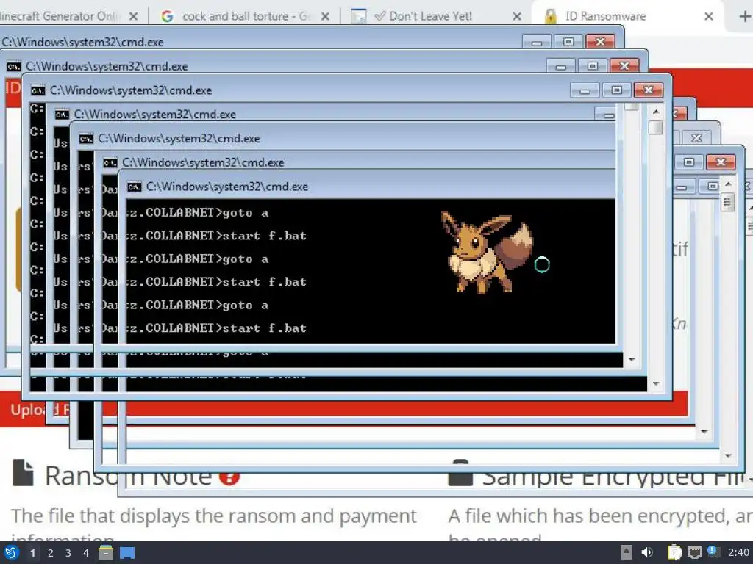Close the second-from-front cmd.exe window
The image size is (753, 564).
(x=721, y=162)
